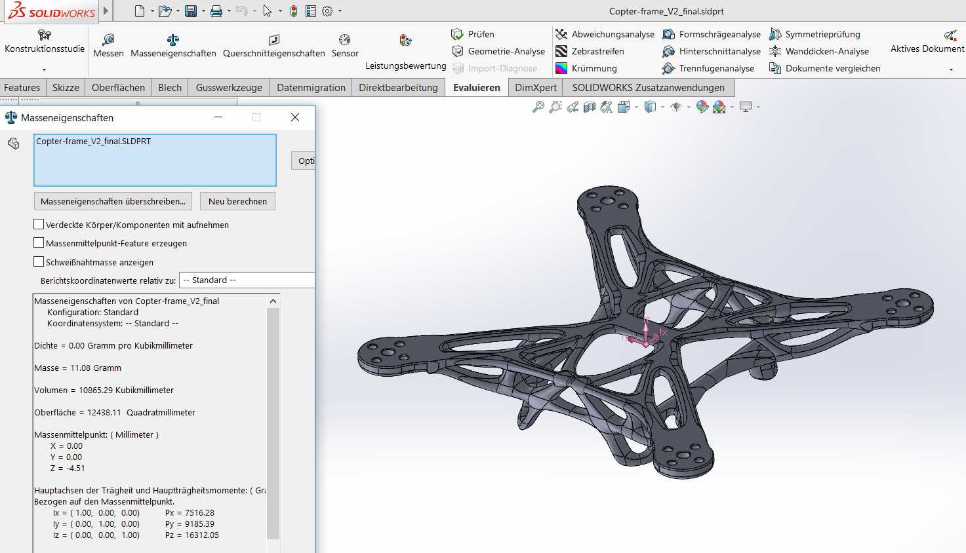The width and height of the screenshot is (966, 553).
Task: Switch to the Oberflächen tab
Action: (x=118, y=87)
